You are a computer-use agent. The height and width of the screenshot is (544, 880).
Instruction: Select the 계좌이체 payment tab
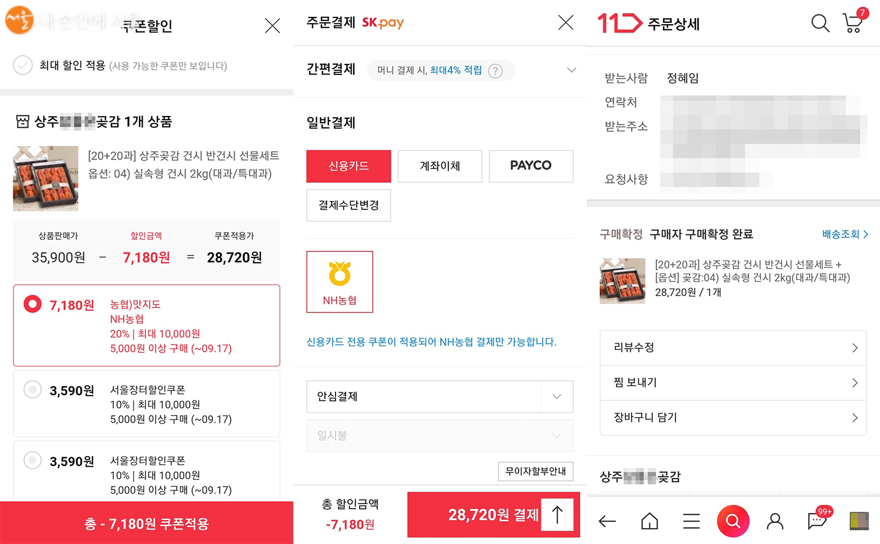[x=440, y=166]
